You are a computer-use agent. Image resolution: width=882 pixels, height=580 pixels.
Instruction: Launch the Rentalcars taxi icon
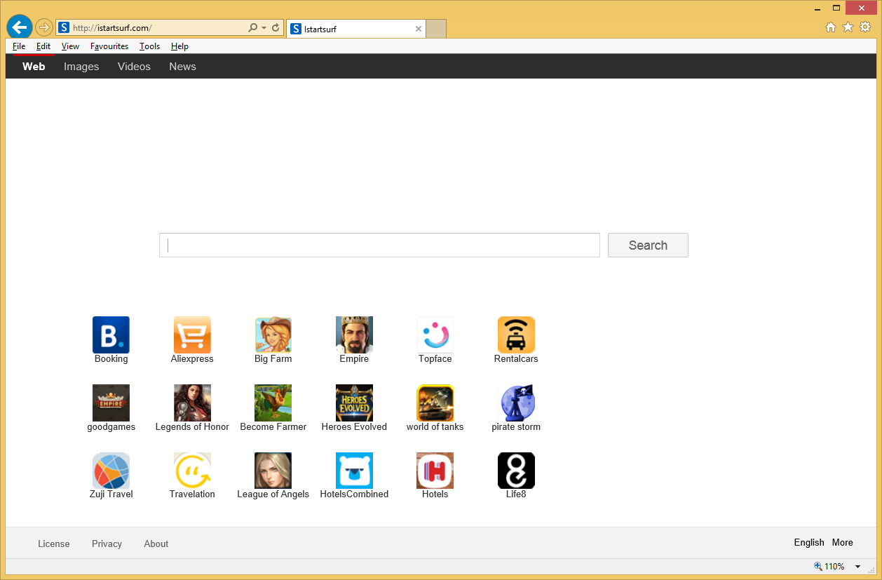click(x=516, y=335)
